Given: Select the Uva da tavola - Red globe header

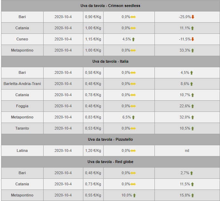Looking at the screenshot, I should point(110,162).
